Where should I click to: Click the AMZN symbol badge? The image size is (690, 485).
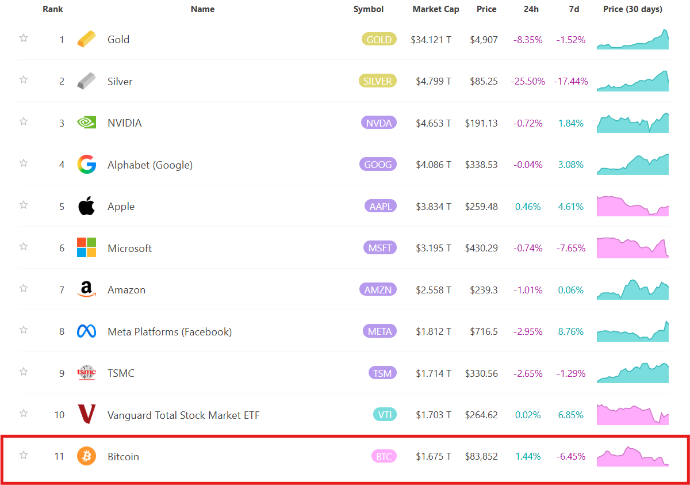point(378,289)
